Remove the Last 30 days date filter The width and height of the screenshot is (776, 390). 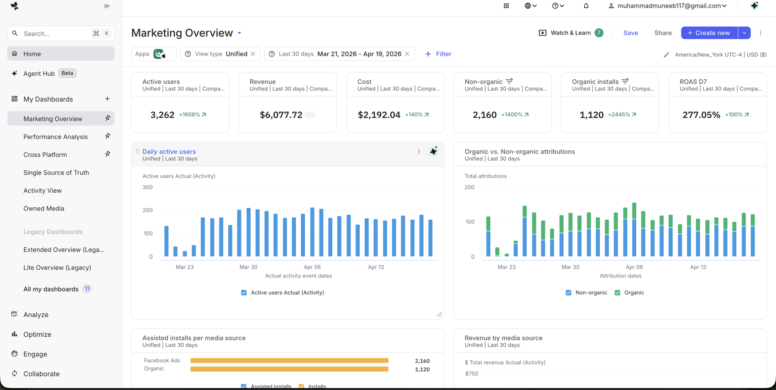(x=407, y=54)
